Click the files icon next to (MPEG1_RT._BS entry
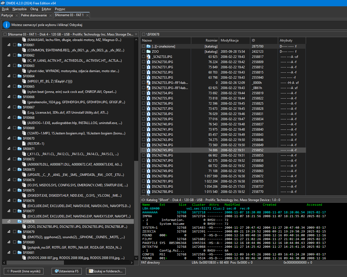Image resolution: width=347 pixels, height=277 pixels. point(24,81)
